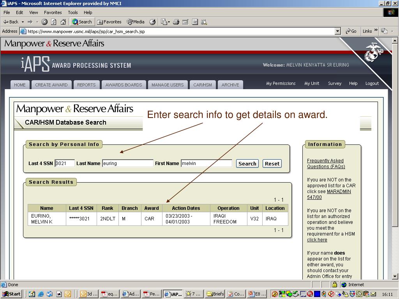
Task: Click the page scrollbar down arrow
Action: click(395, 276)
